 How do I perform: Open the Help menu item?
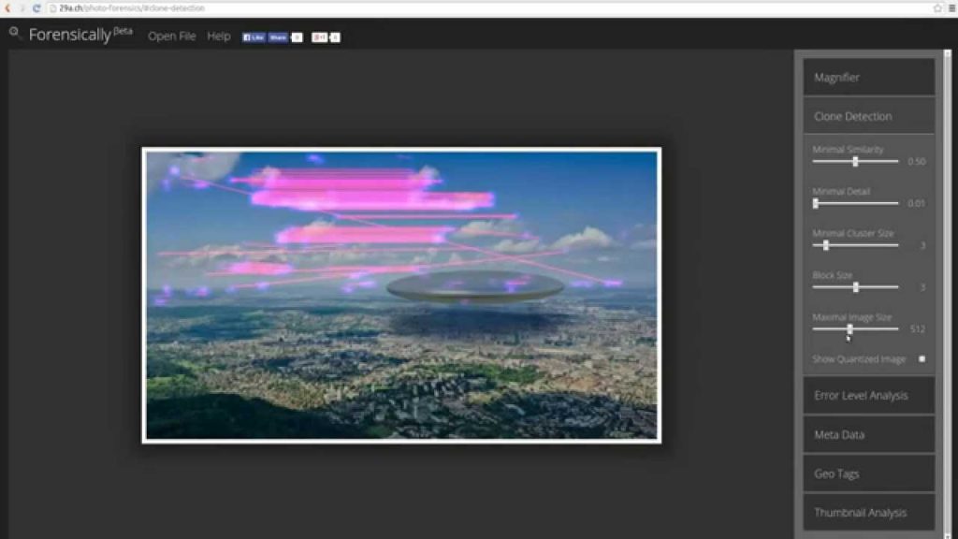click(219, 36)
